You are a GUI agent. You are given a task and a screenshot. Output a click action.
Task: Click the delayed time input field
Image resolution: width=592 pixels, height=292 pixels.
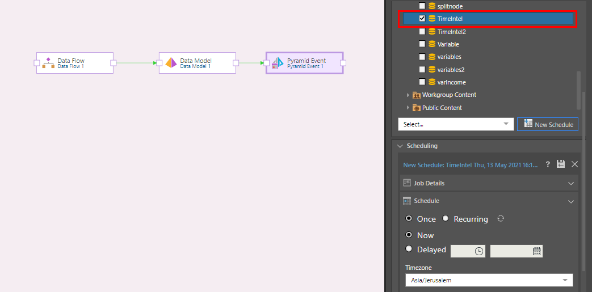[x=468, y=251]
